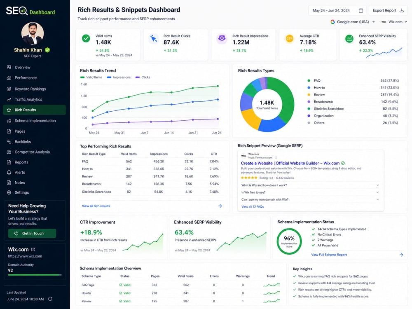The height and width of the screenshot is (309, 412).
Task: Open the 'View all rich results' link
Action: [x=96, y=206]
